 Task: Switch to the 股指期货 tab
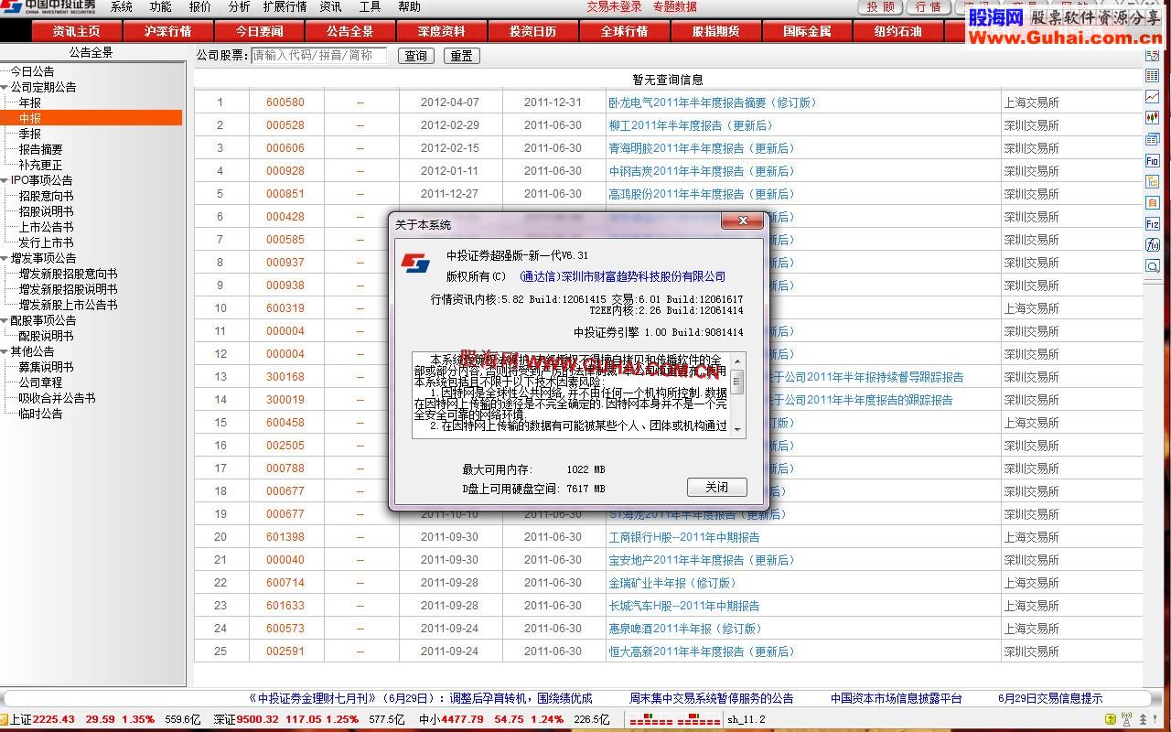tap(715, 31)
